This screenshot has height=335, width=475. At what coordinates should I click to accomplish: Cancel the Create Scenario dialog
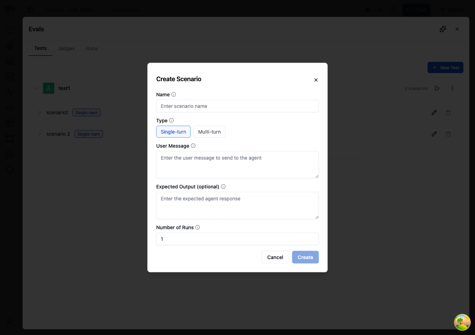point(275,257)
